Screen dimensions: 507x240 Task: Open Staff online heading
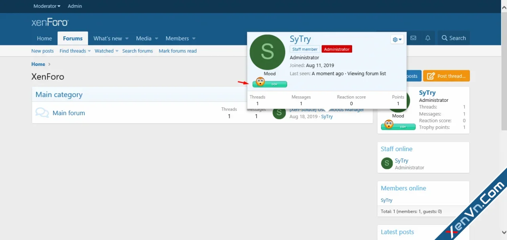point(396,149)
